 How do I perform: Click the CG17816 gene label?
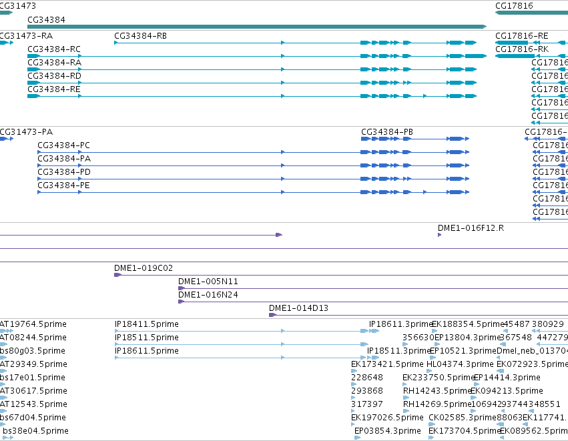[514, 6]
